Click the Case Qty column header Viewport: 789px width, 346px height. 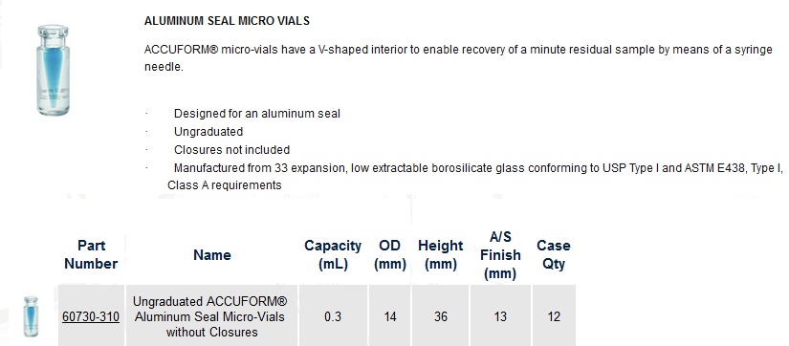554,255
